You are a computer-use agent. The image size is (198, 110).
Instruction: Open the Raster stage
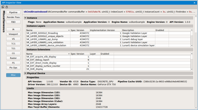pyautogui.click(x=13, y=58)
